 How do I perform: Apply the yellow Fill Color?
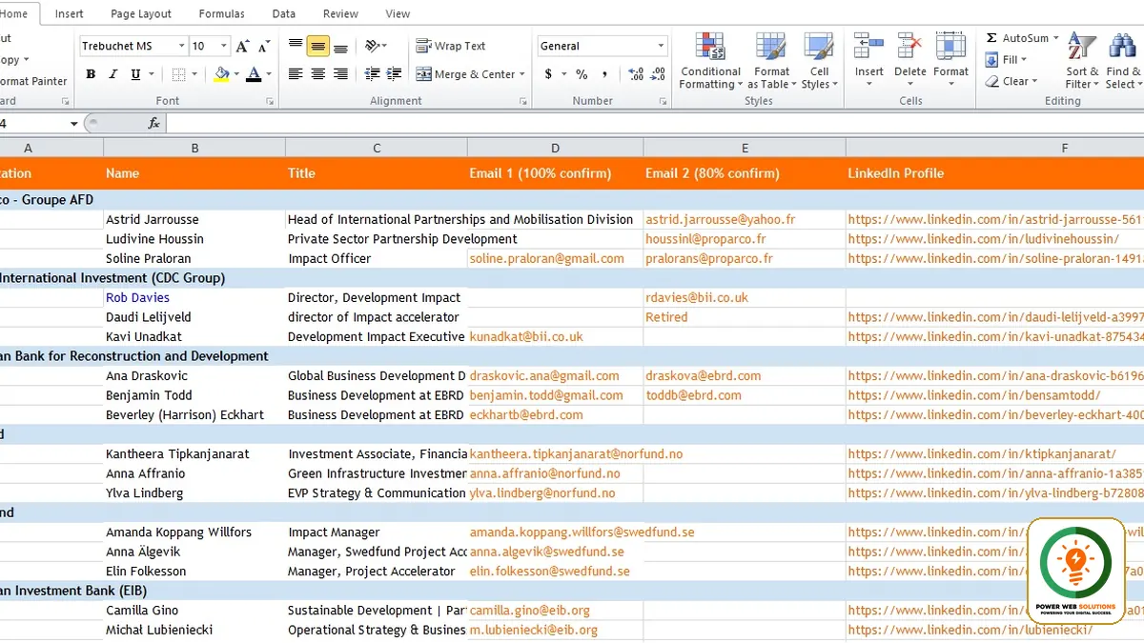pyautogui.click(x=221, y=74)
